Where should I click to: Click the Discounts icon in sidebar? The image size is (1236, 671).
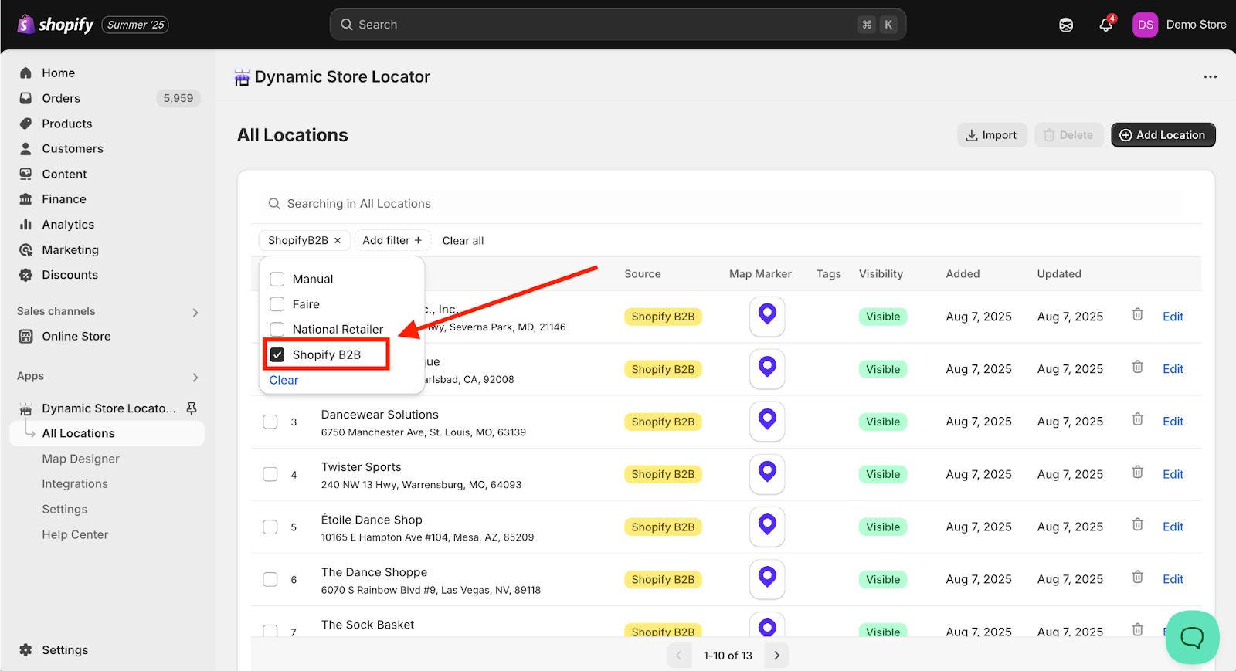(x=26, y=275)
